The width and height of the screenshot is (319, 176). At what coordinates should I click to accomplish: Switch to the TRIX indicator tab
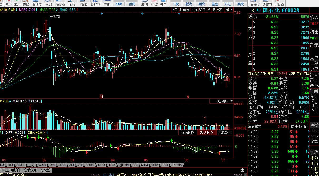(112, 165)
